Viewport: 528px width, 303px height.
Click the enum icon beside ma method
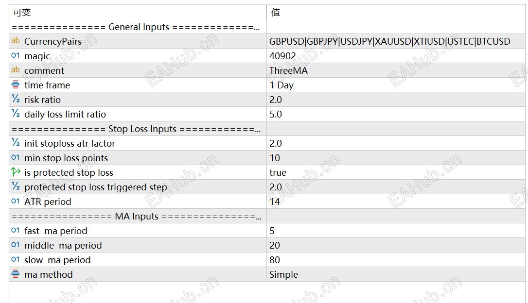click(16, 274)
